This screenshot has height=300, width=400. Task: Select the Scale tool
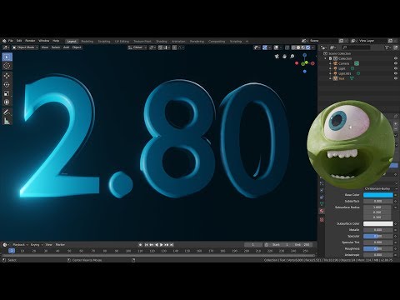tap(7, 93)
